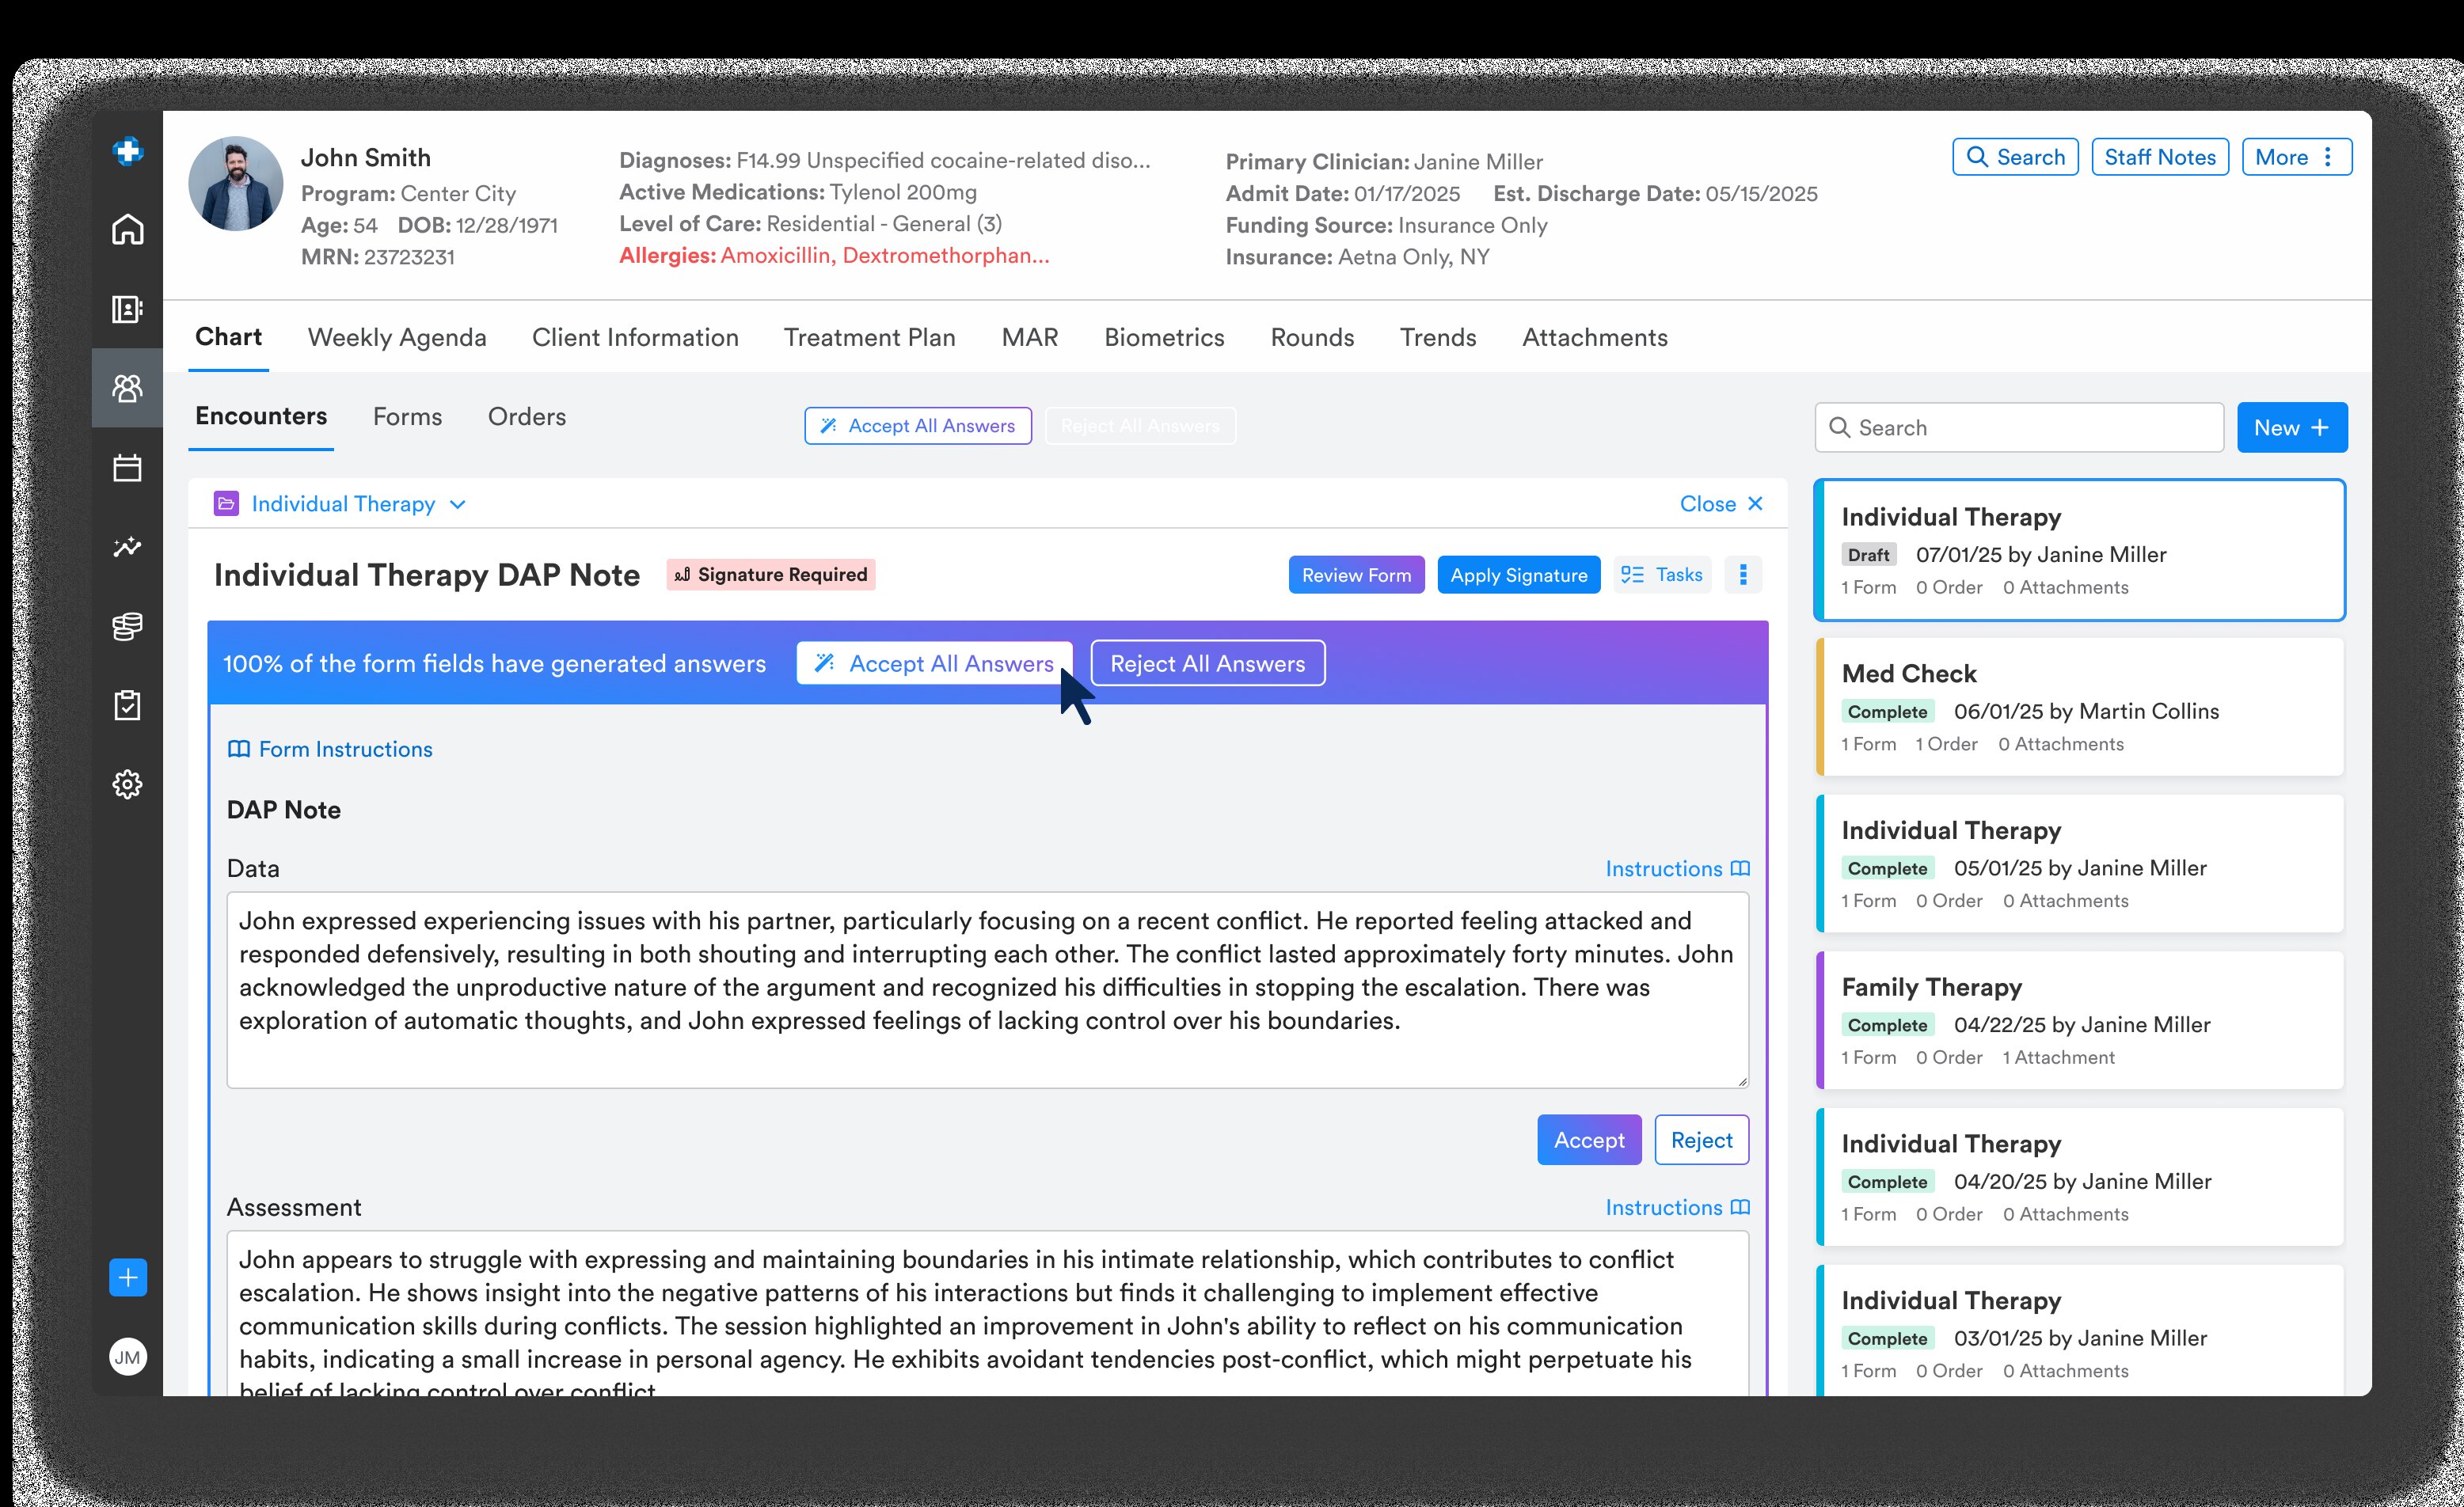Click the JM user avatar
The image size is (2464, 1507).
click(x=128, y=1356)
